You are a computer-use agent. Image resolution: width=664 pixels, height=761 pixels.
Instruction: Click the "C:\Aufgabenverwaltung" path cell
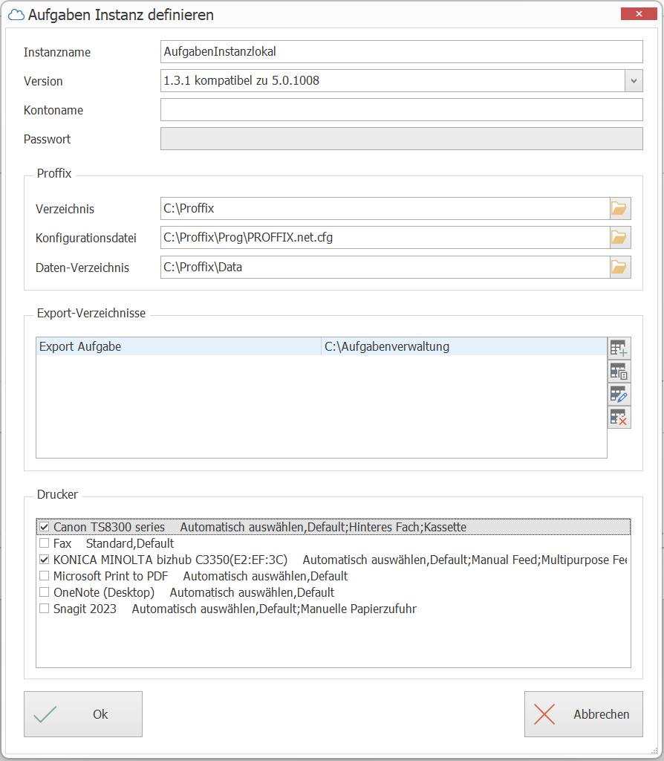tap(464, 346)
